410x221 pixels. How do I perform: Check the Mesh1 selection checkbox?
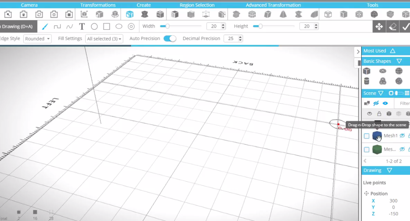[x=367, y=136]
